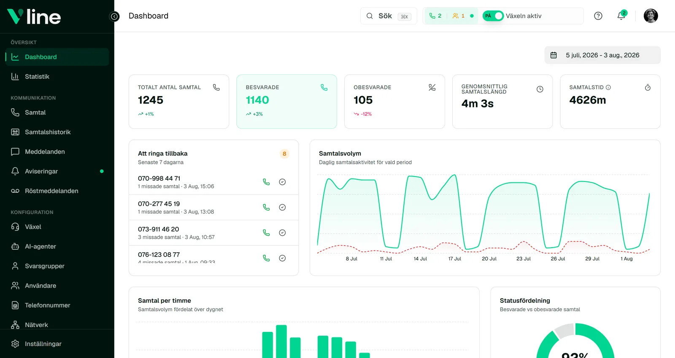
Task: Open Användare in the sidebar
Action: (57, 286)
